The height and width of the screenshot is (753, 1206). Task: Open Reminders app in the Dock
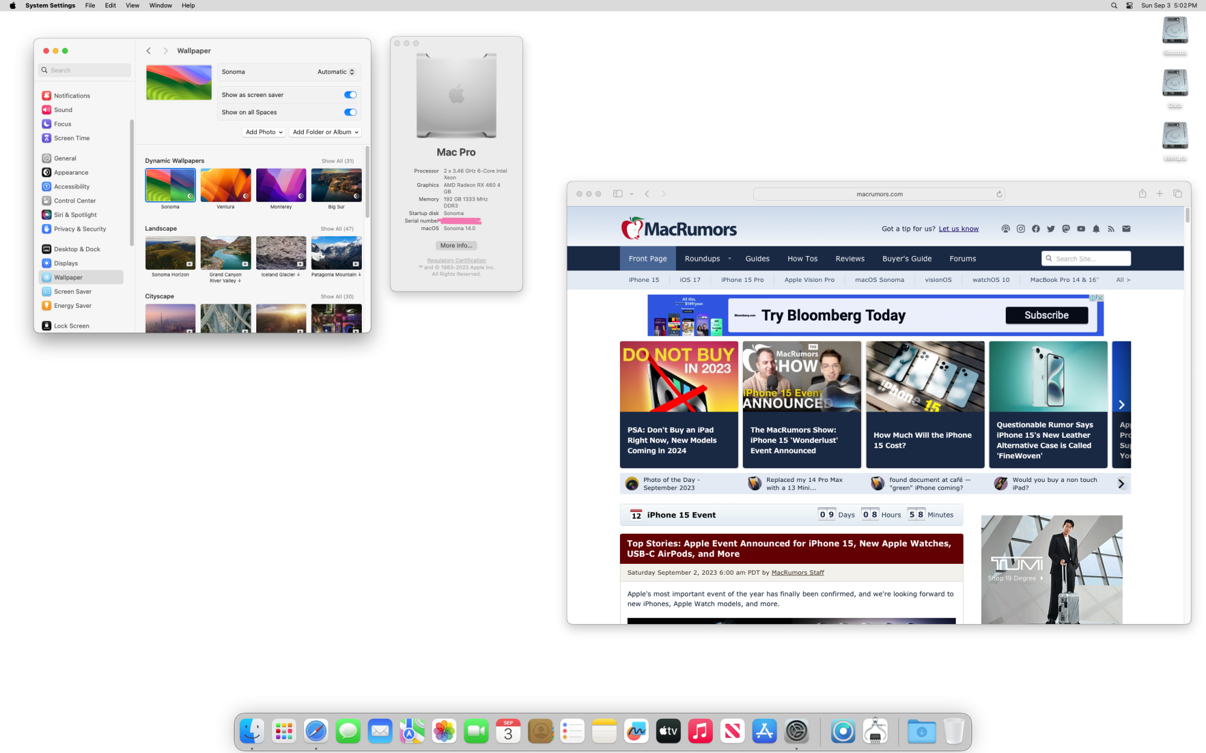[572, 731]
